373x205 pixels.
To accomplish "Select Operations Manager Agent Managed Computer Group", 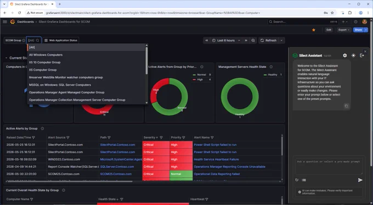I will [87, 92].
